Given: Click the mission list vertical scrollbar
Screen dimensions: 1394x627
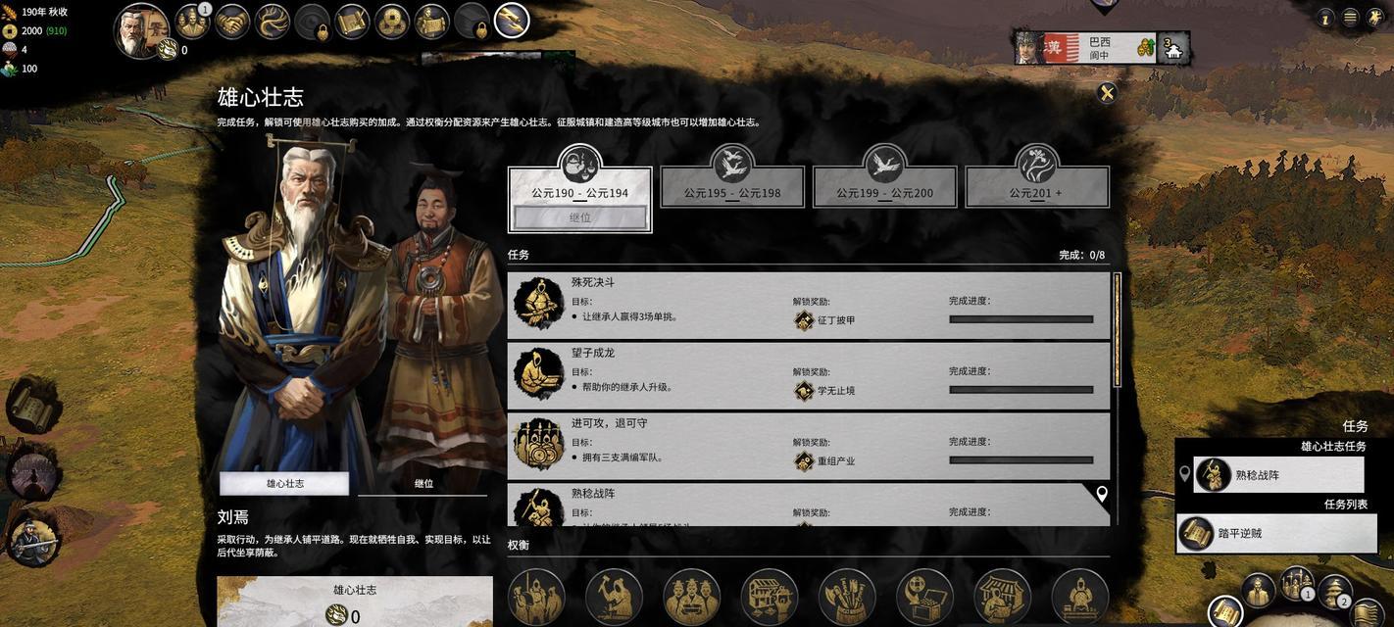Looking at the screenshot, I should point(1117,329).
